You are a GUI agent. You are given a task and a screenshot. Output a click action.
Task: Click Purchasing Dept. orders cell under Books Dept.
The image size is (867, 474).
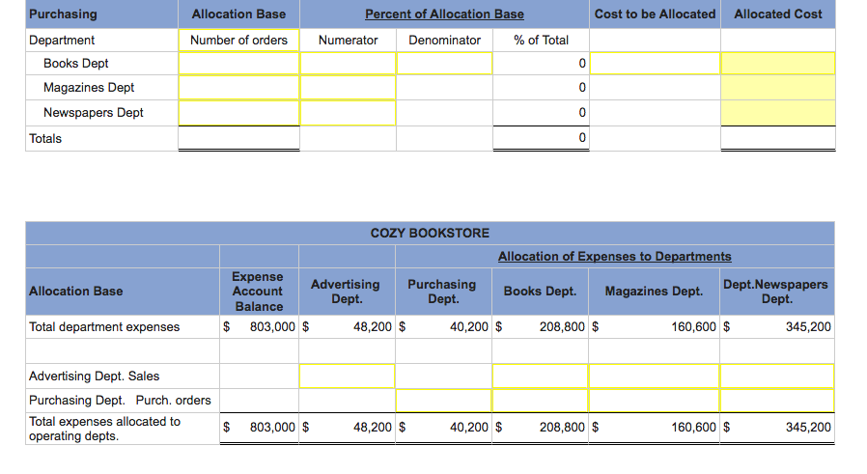[x=541, y=401]
